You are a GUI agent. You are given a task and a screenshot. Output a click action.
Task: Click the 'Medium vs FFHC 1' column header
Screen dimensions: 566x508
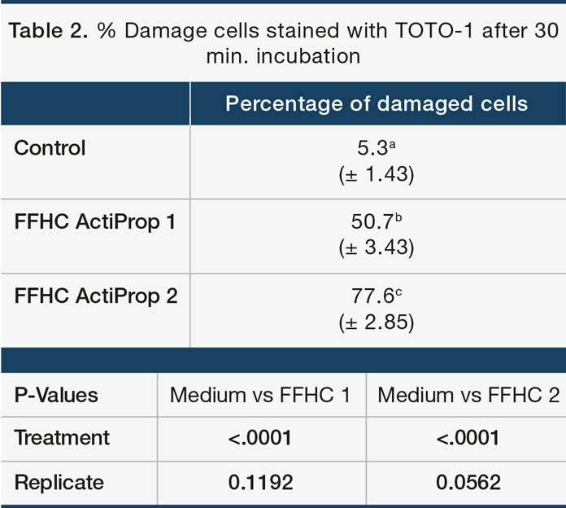(x=260, y=396)
